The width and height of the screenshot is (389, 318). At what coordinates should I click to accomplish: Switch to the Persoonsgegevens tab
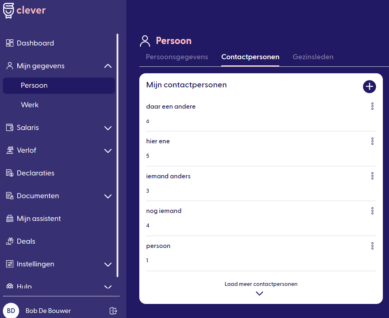coord(177,57)
